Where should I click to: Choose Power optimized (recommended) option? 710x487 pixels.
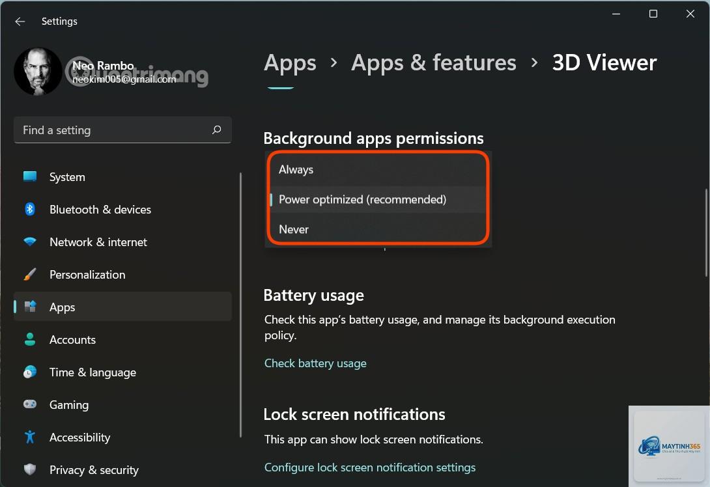(378, 200)
